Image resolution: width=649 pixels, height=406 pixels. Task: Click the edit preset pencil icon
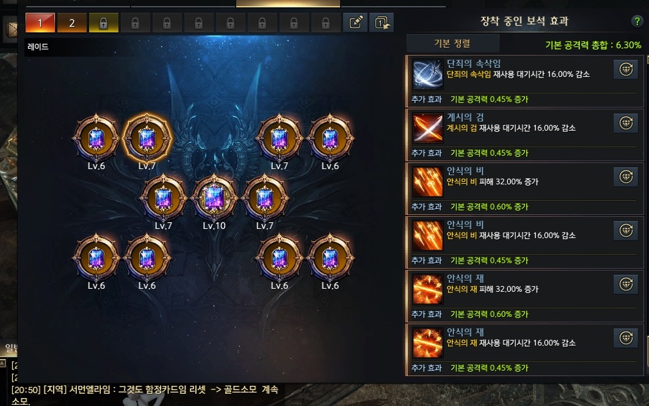pyautogui.click(x=355, y=23)
